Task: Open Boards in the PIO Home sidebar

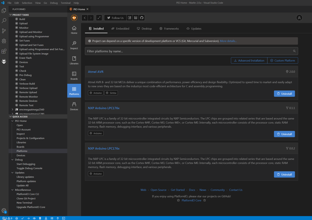Action: tap(74, 76)
